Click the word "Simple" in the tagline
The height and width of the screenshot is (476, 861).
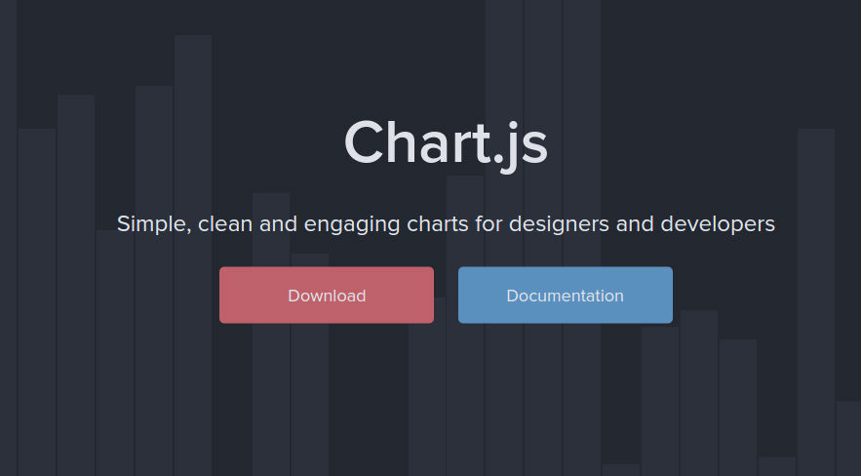[x=154, y=224]
